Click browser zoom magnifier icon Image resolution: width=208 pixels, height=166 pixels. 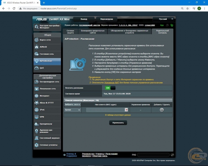click(182, 8)
